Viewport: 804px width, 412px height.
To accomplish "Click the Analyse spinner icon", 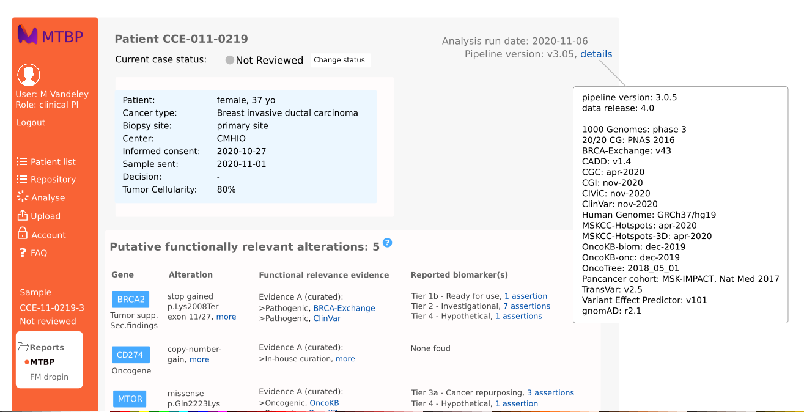I will point(23,197).
